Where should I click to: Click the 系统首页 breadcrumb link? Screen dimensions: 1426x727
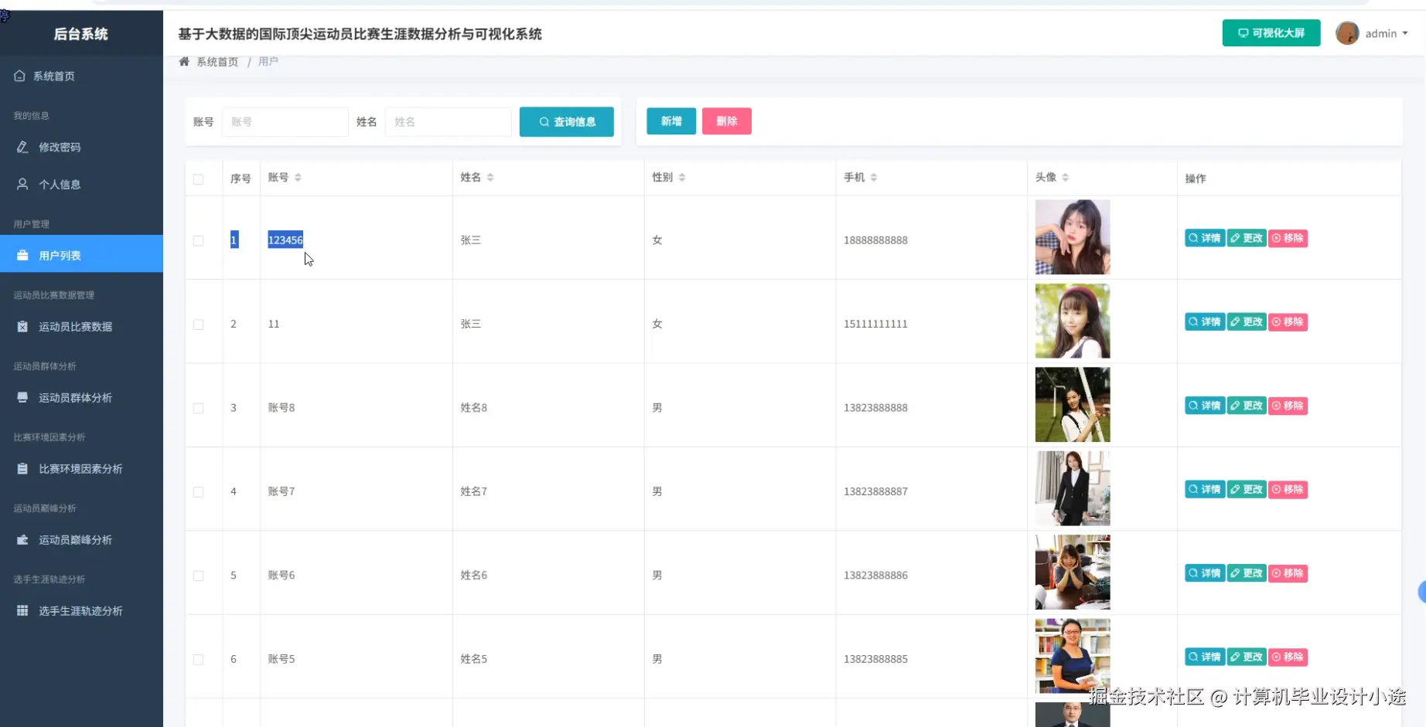(217, 62)
